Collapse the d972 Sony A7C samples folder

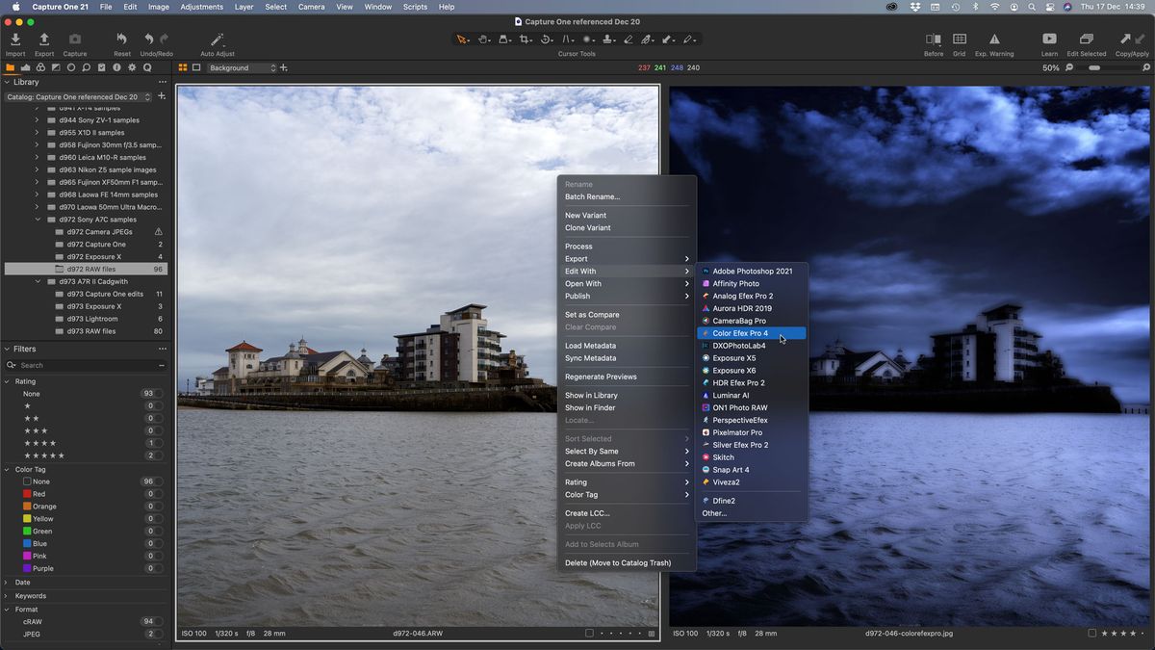[x=38, y=219]
